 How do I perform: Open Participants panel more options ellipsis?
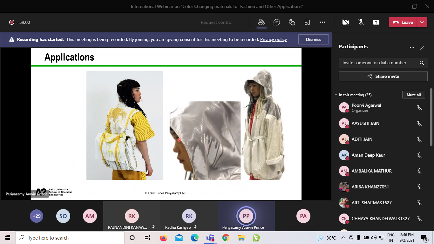point(412,48)
